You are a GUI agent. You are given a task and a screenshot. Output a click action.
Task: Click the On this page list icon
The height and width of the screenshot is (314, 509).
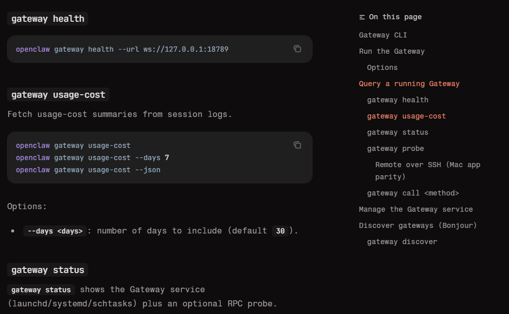click(x=362, y=17)
